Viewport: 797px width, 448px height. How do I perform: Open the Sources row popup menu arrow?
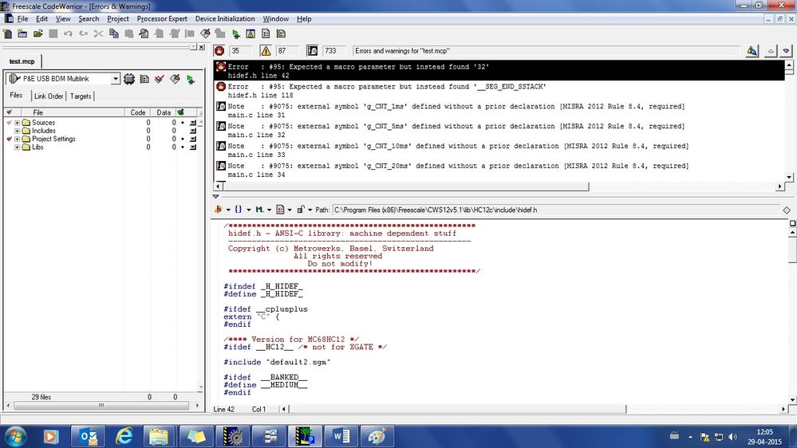[x=192, y=123]
